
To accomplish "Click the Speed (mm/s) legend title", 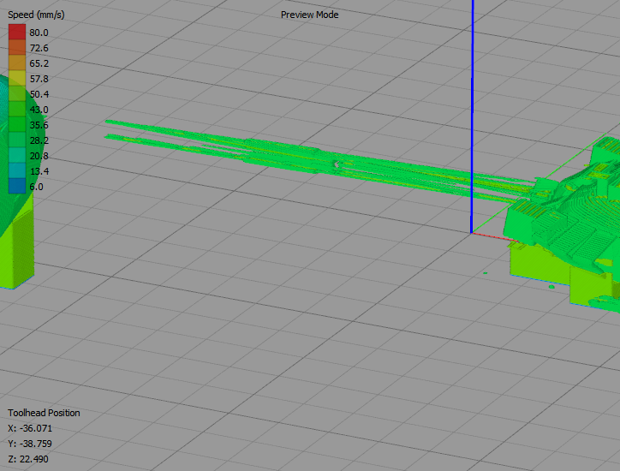I will [x=36, y=15].
